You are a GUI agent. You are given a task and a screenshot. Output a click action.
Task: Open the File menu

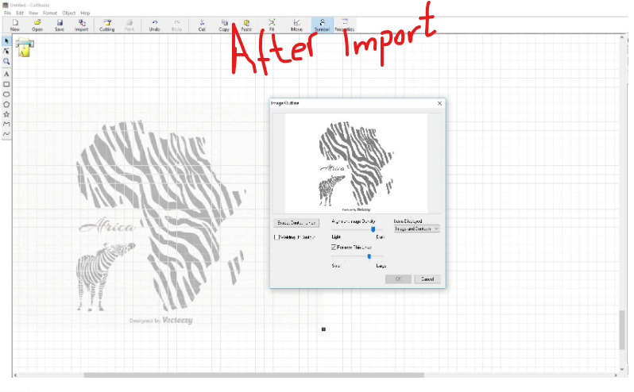[7, 13]
